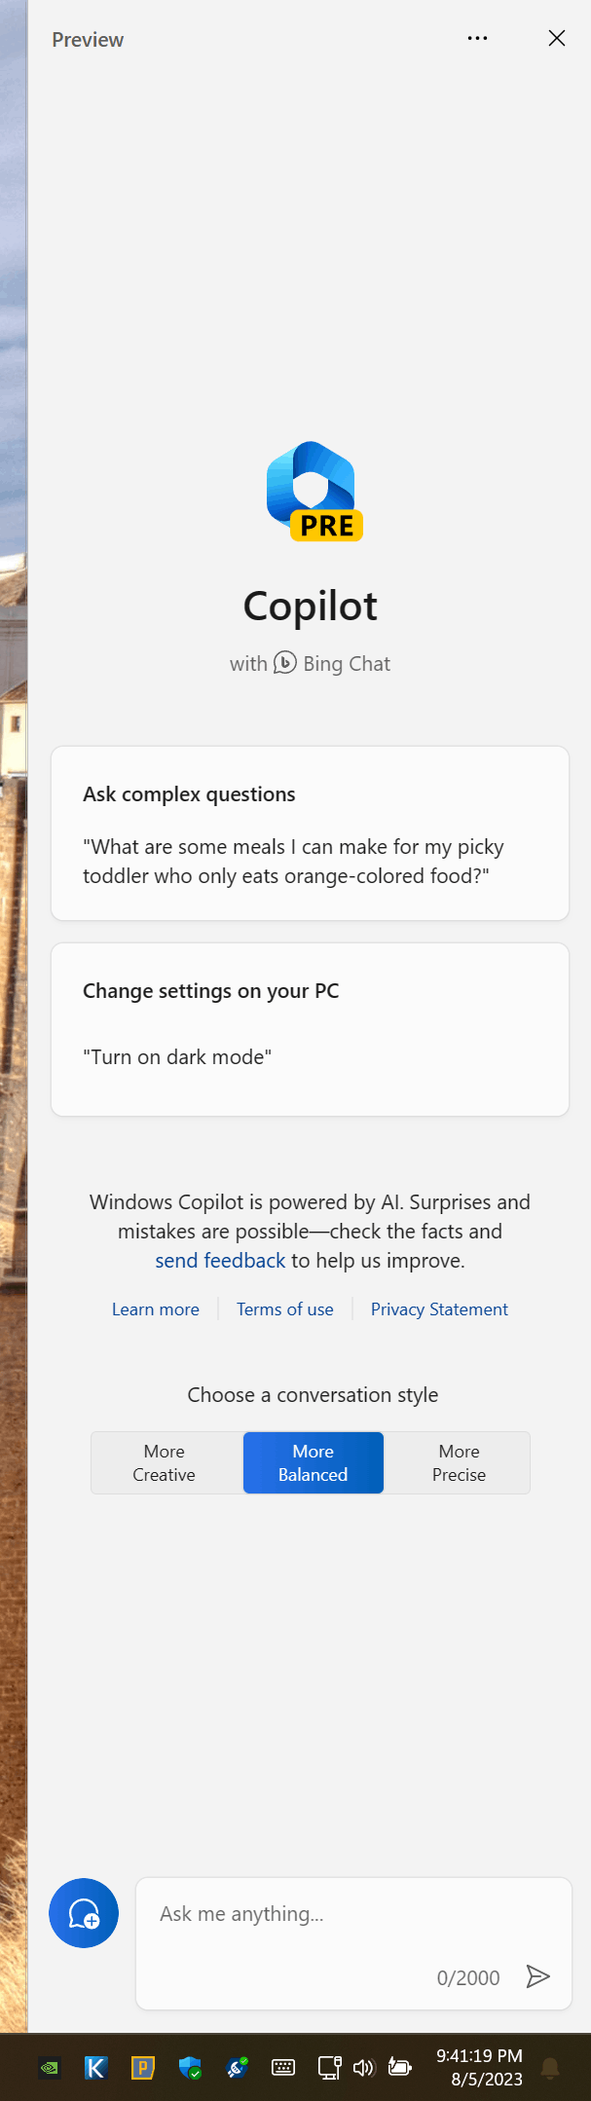
Task: Click the send message arrow icon
Action: click(537, 1976)
